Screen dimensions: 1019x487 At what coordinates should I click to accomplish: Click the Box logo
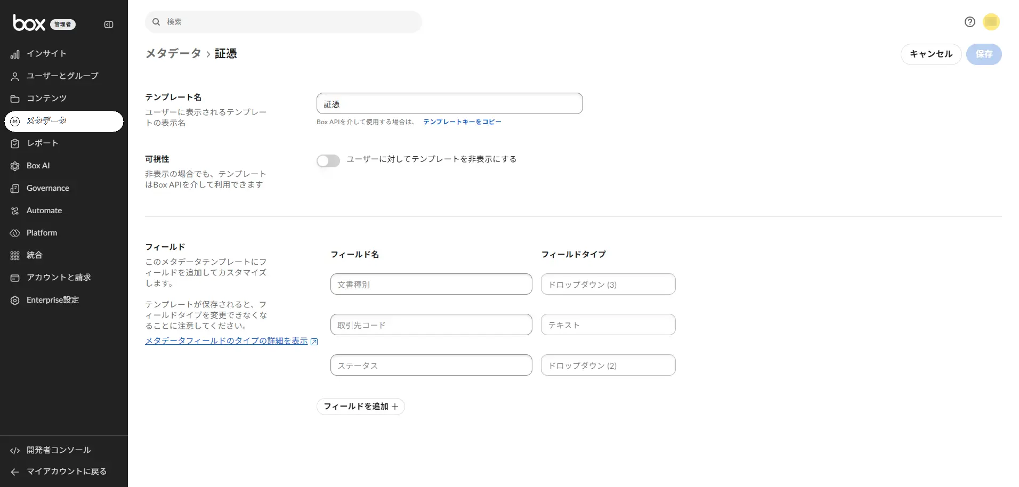coord(29,23)
